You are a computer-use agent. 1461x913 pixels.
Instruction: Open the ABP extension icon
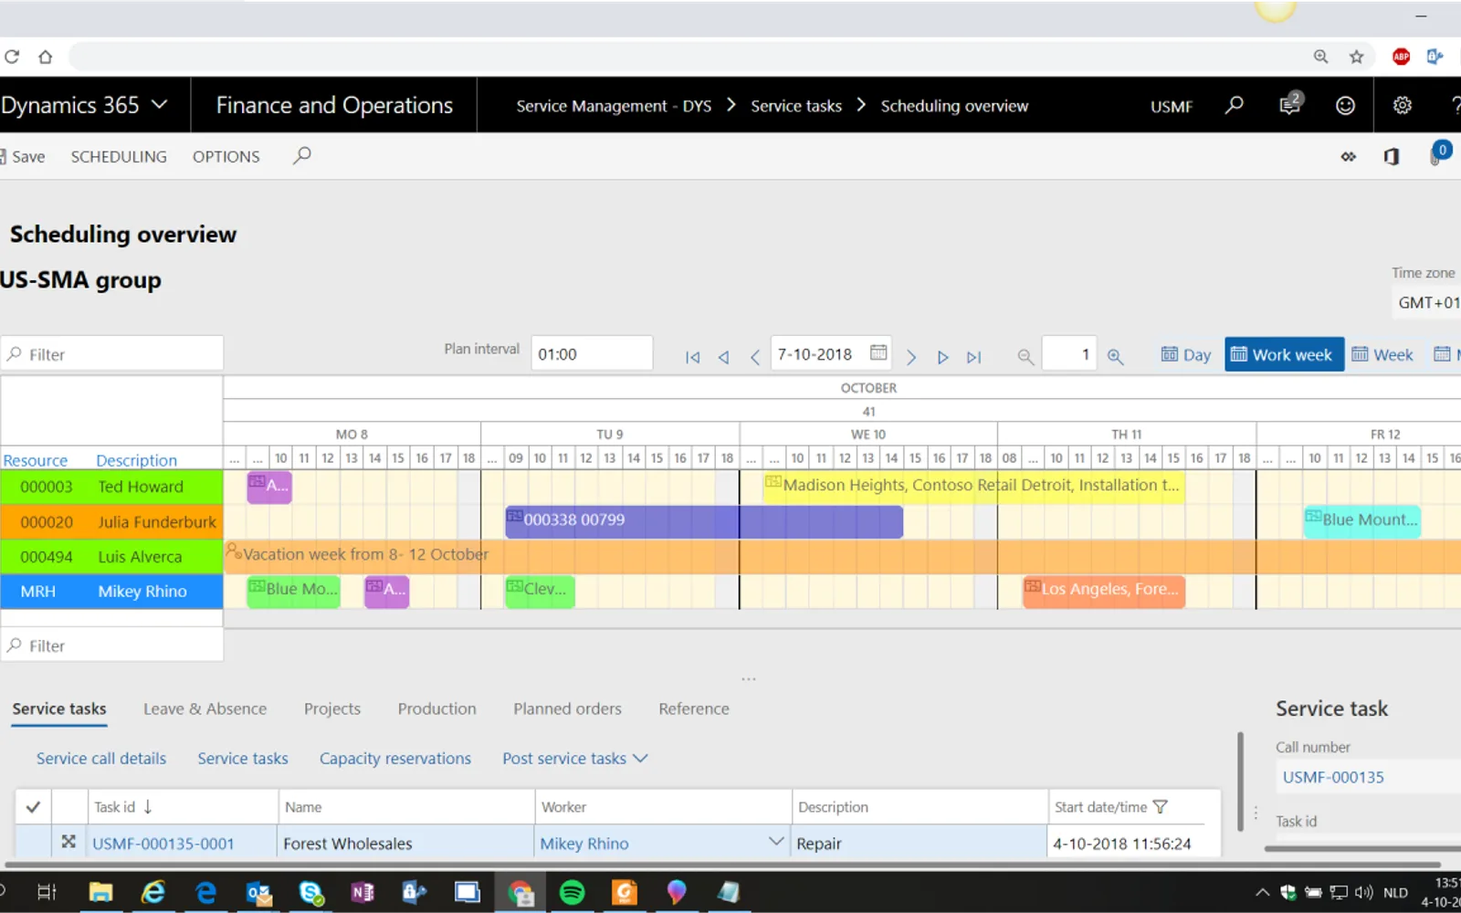point(1401,57)
